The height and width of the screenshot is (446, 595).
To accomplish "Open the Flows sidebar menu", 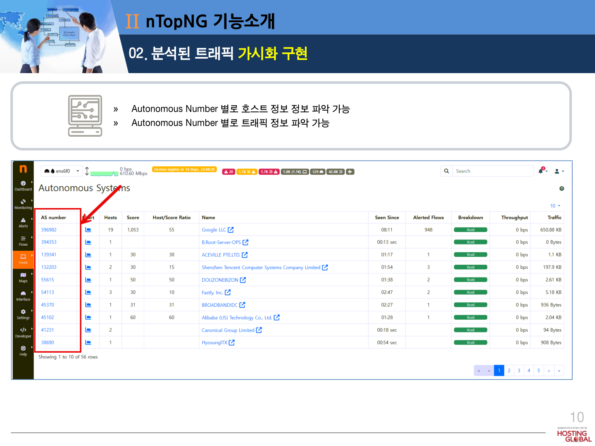I will pos(23,241).
